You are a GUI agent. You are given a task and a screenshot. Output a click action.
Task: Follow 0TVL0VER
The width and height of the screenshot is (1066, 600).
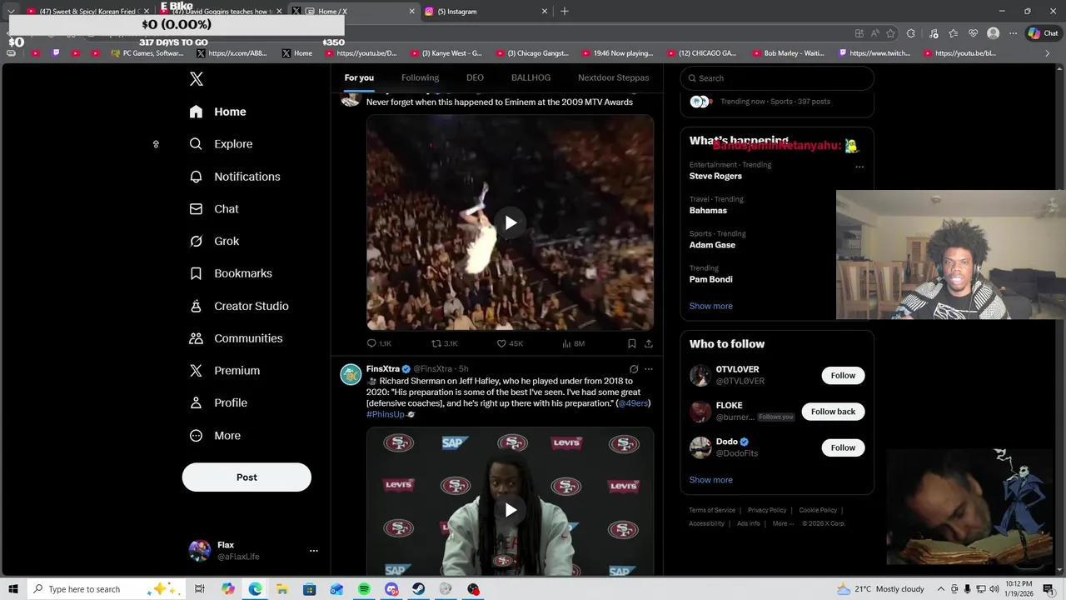click(x=843, y=376)
